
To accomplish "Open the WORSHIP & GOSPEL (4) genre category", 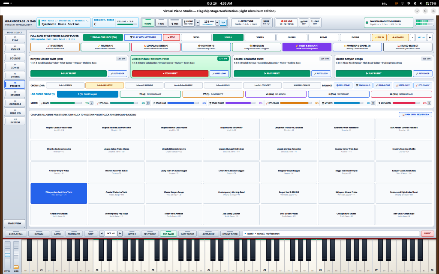I will pos(357,47).
